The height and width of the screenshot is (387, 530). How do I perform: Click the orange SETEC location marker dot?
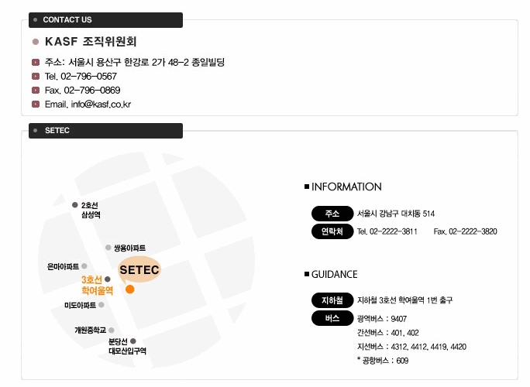(x=130, y=289)
